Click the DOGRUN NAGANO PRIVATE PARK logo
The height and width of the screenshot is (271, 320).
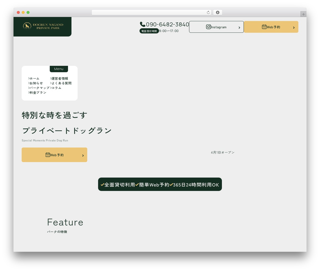43,26
